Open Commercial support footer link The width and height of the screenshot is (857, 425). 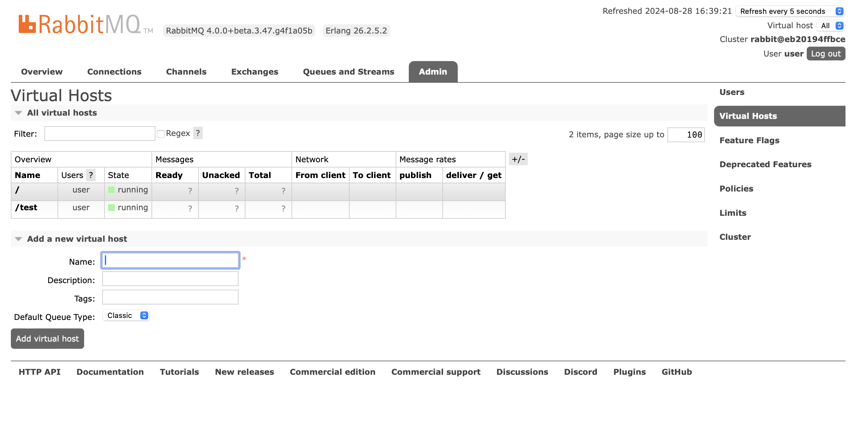pyautogui.click(x=436, y=372)
